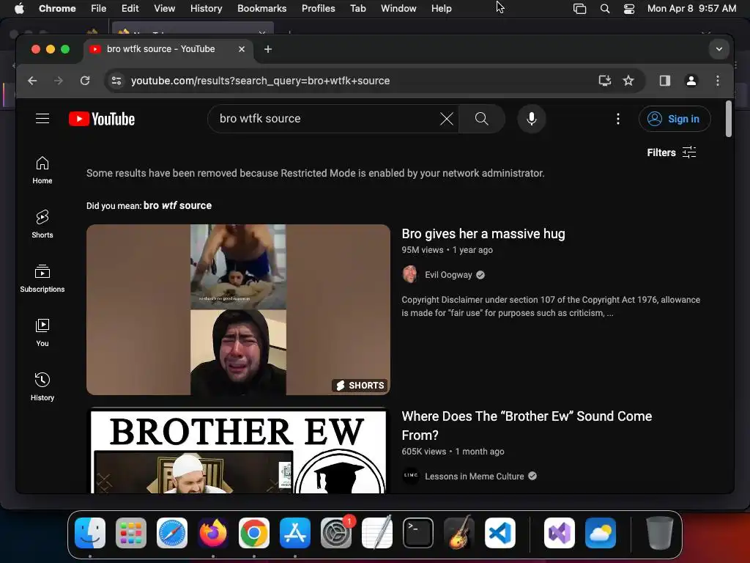Viewport: 750px width, 563px height.
Task: Open Brother Ew Sound video title
Action: pos(527,426)
